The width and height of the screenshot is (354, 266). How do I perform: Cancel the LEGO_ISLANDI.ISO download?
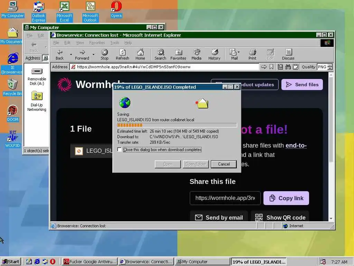(224, 164)
